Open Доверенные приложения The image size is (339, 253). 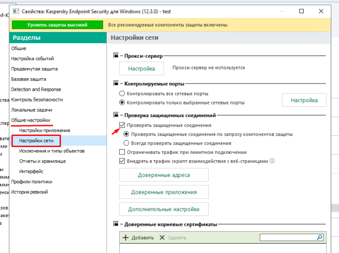tap(164, 192)
